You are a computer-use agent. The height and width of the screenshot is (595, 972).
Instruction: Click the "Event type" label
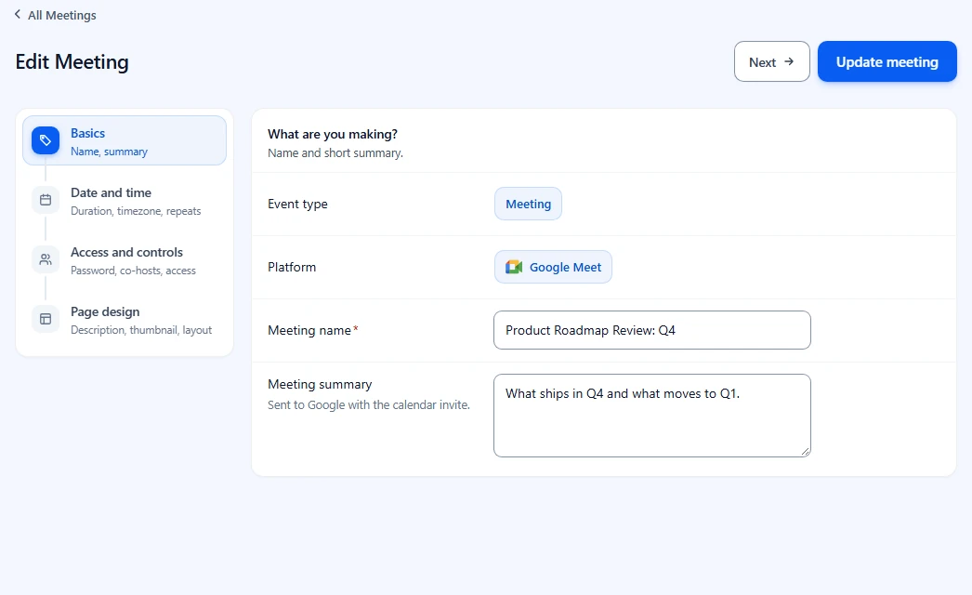tap(297, 205)
